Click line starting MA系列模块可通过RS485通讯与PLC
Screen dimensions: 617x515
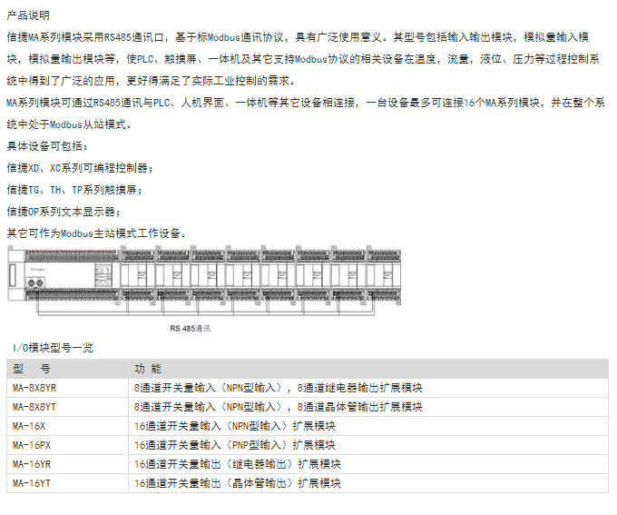(306, 103)
